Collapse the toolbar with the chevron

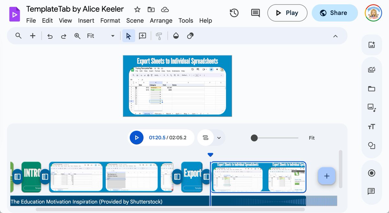click(x=335, y=36)
